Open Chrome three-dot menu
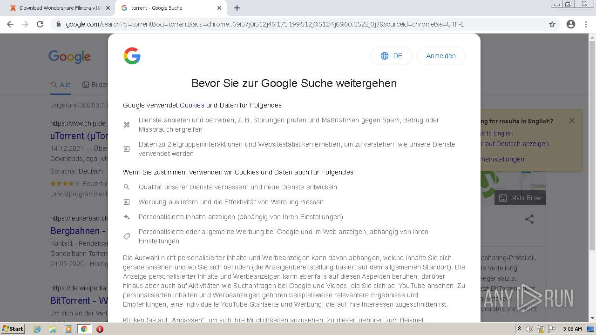This screenshot has height=335, width=596. tap(586, 24)
